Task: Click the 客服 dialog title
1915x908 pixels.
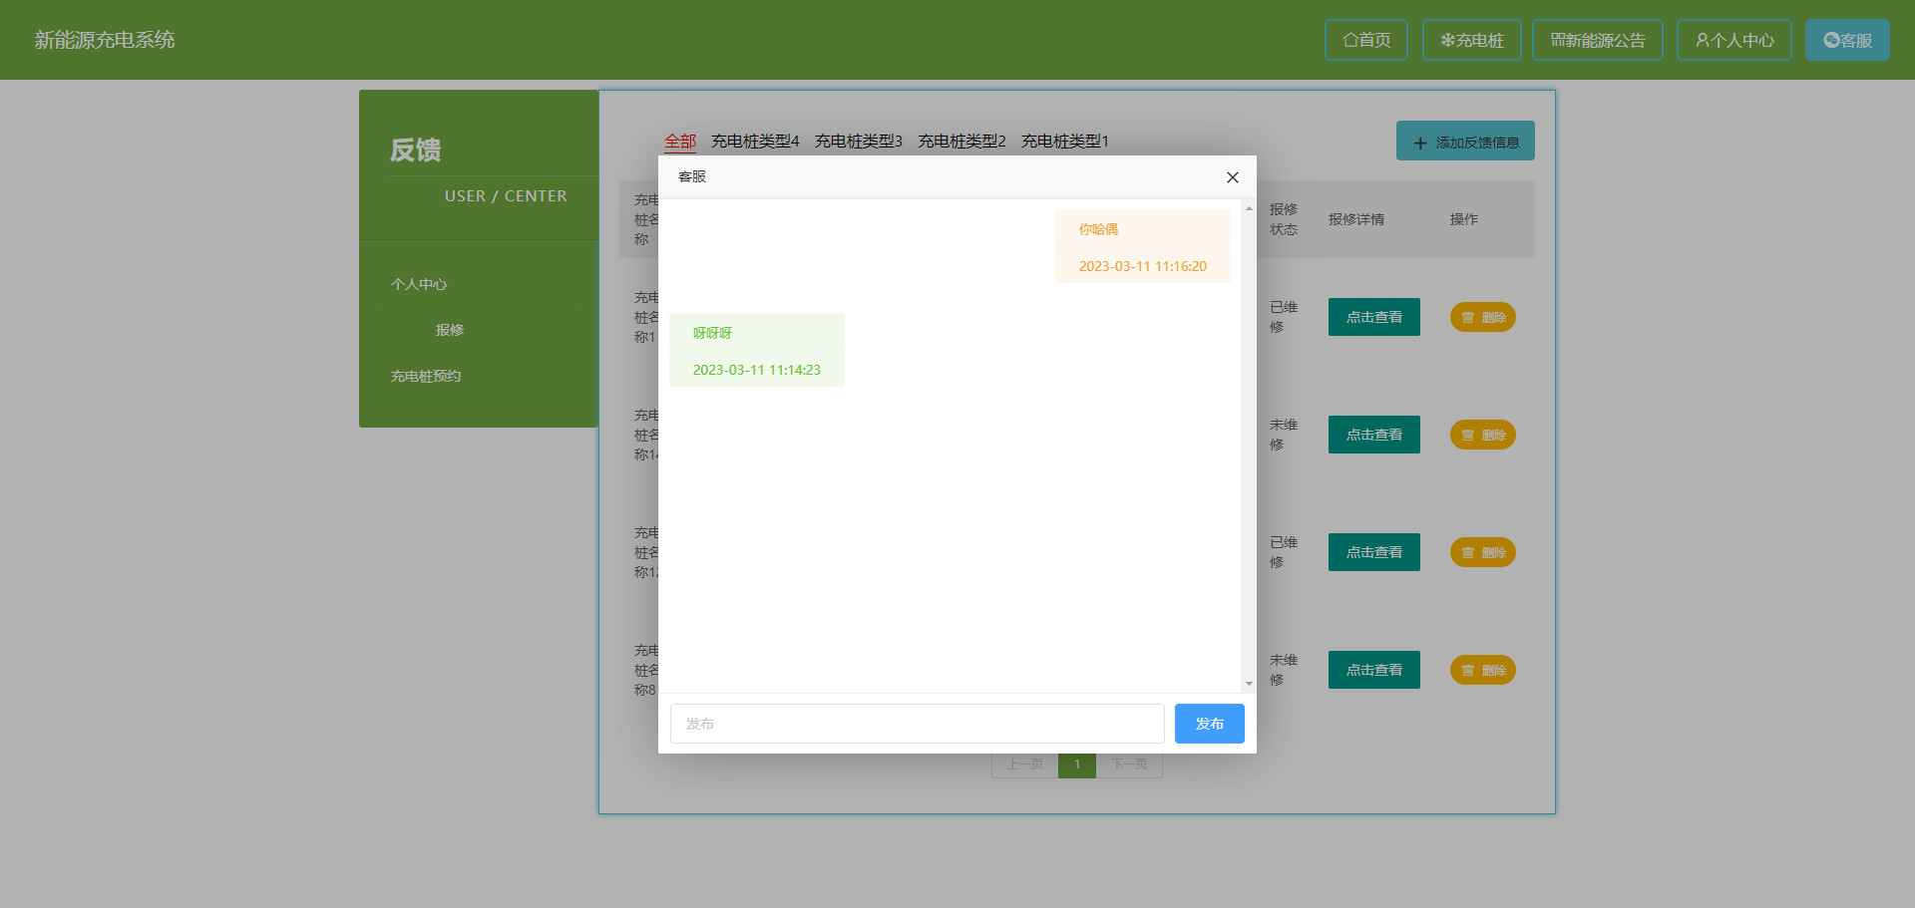Action: pos(692,176)
